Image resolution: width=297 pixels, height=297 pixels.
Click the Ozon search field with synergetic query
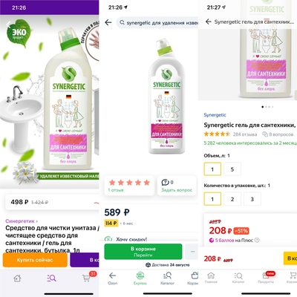(157, 23)
